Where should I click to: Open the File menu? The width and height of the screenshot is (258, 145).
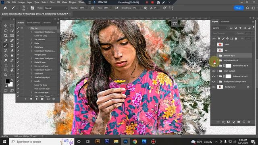point(8,2)
